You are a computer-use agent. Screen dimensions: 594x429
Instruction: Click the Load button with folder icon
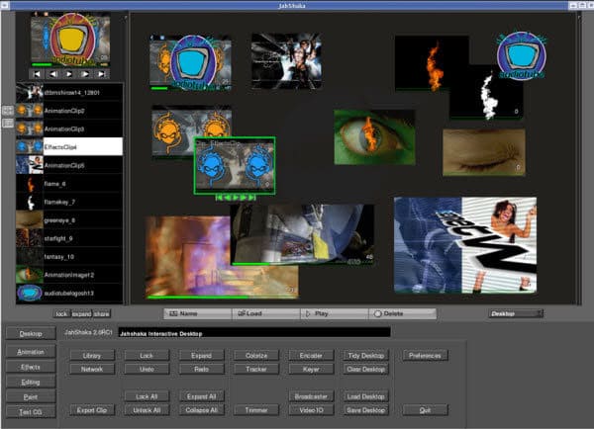coord(265,313)
